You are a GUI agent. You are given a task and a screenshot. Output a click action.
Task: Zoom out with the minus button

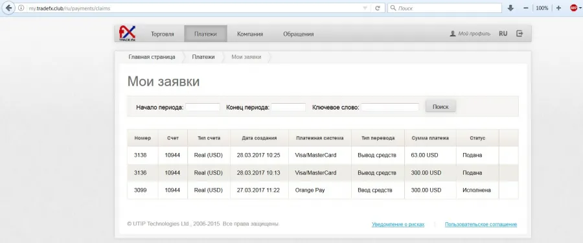526,8
